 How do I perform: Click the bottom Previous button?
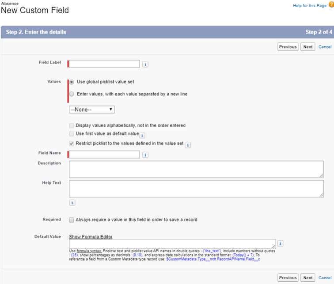click(x=288, y=278)
